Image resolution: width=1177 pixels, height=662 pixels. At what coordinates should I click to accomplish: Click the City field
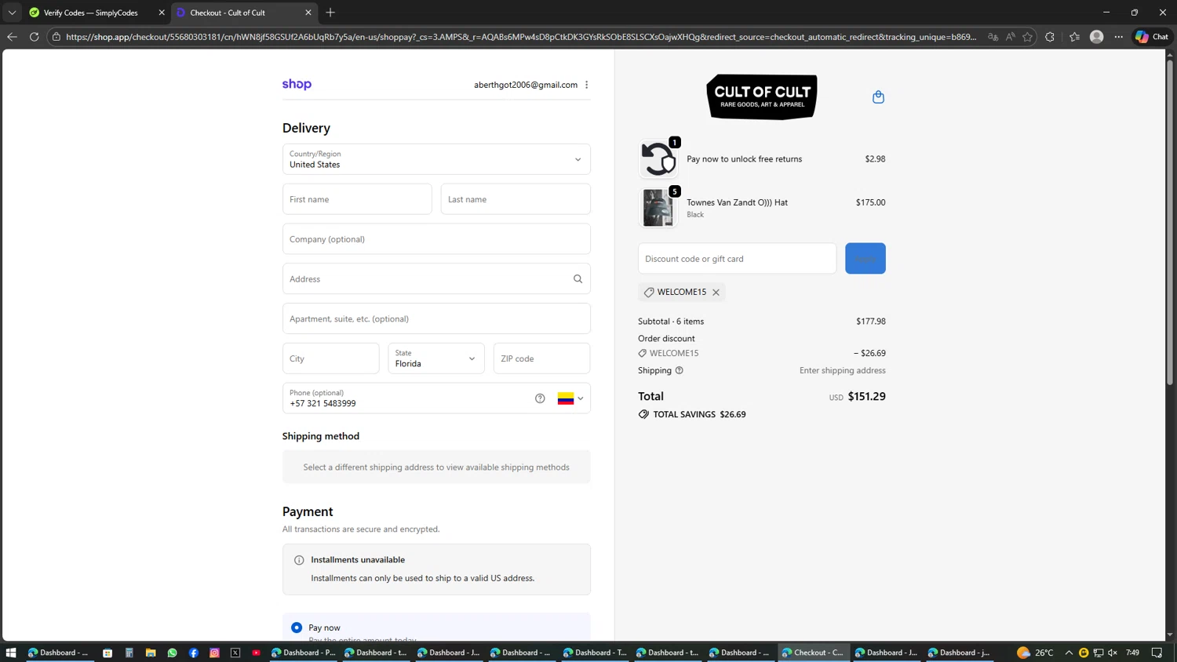point(331,358)
